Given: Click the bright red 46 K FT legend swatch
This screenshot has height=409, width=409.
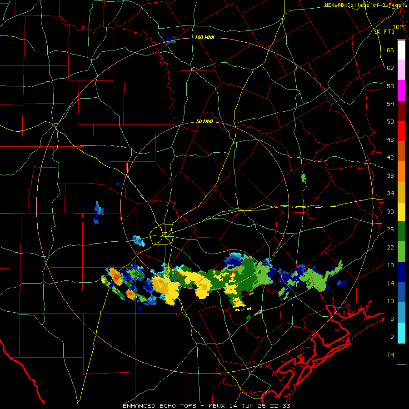Looking at the screenshot, I should click(401, 131).
